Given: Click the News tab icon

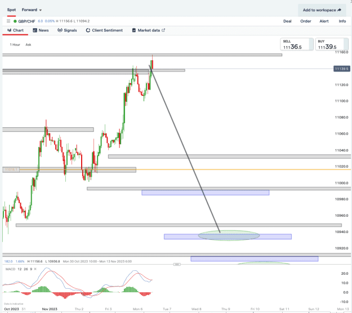Looking at the screenshot, I should coord(35,30).
